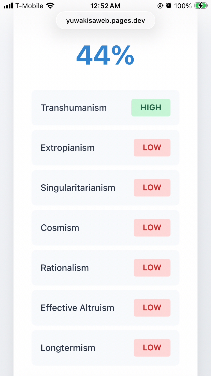Image resolution: width=211 pixels, height=376 pixels.
Task: Select the Singularitarianism label
Action: click(x=78, y=188)
